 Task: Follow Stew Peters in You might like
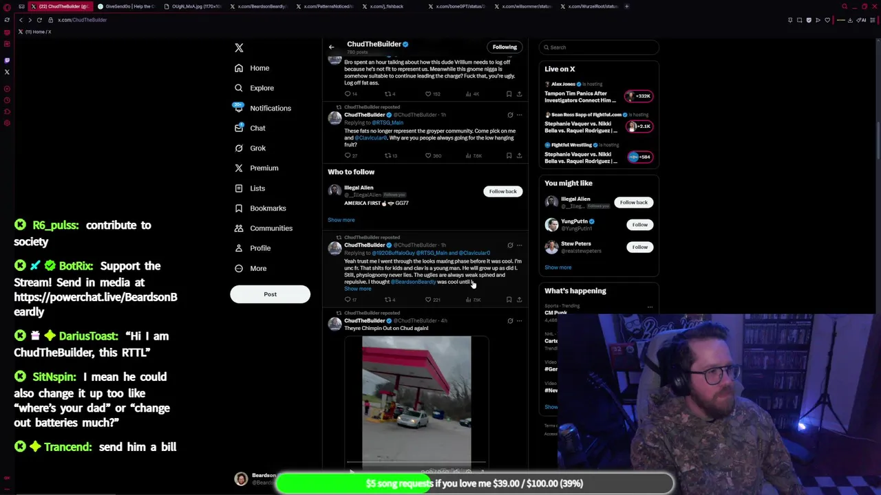[639, 247]
